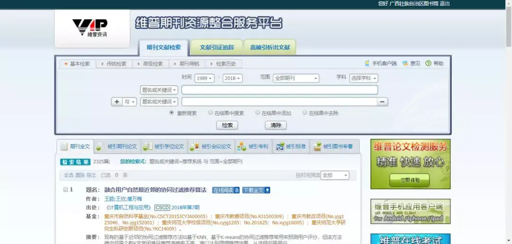The height and width of the screenshot is (244, 512).
Task: Click the 清除 clear button
Action: (x=275, y=125)
